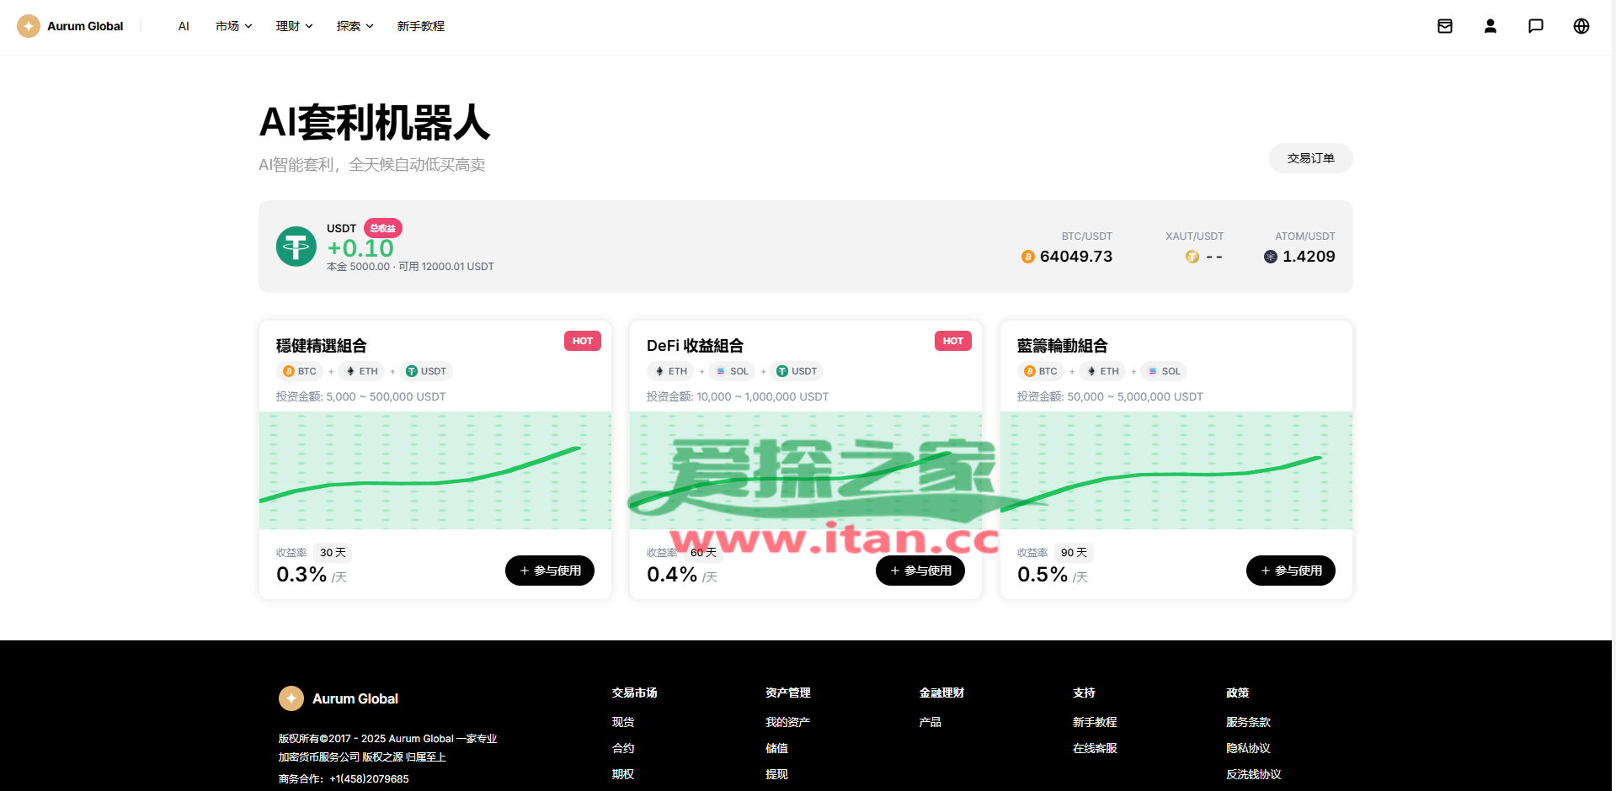This screenshot has width=1616, height=791.
Task: Open 现货 footer link
Action: coord(623,722)
